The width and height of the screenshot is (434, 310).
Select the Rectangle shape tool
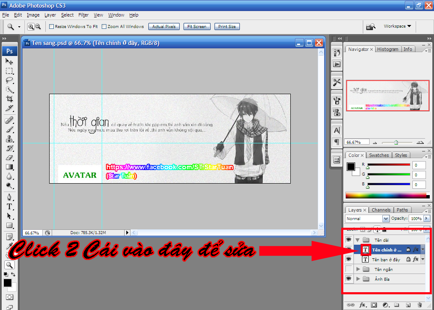pos(9,225)
